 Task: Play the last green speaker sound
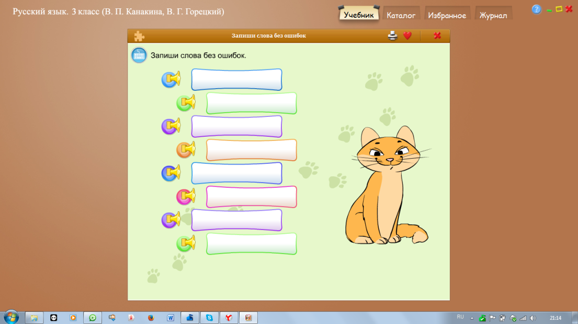click(x=186, y=243)
